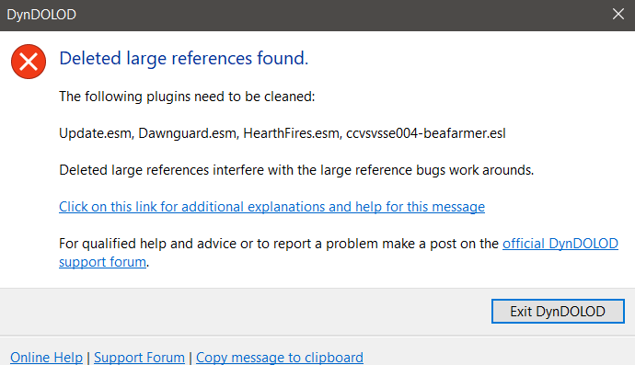
Task: Click the 'Deleted large references found.' heading
Action: coord(184,58)
